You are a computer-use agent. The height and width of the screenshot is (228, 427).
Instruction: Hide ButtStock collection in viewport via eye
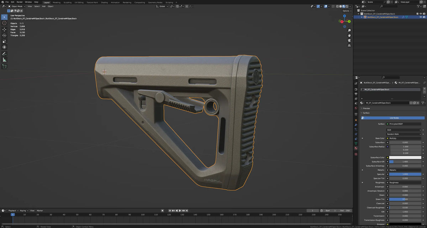(x=421, y=14)
